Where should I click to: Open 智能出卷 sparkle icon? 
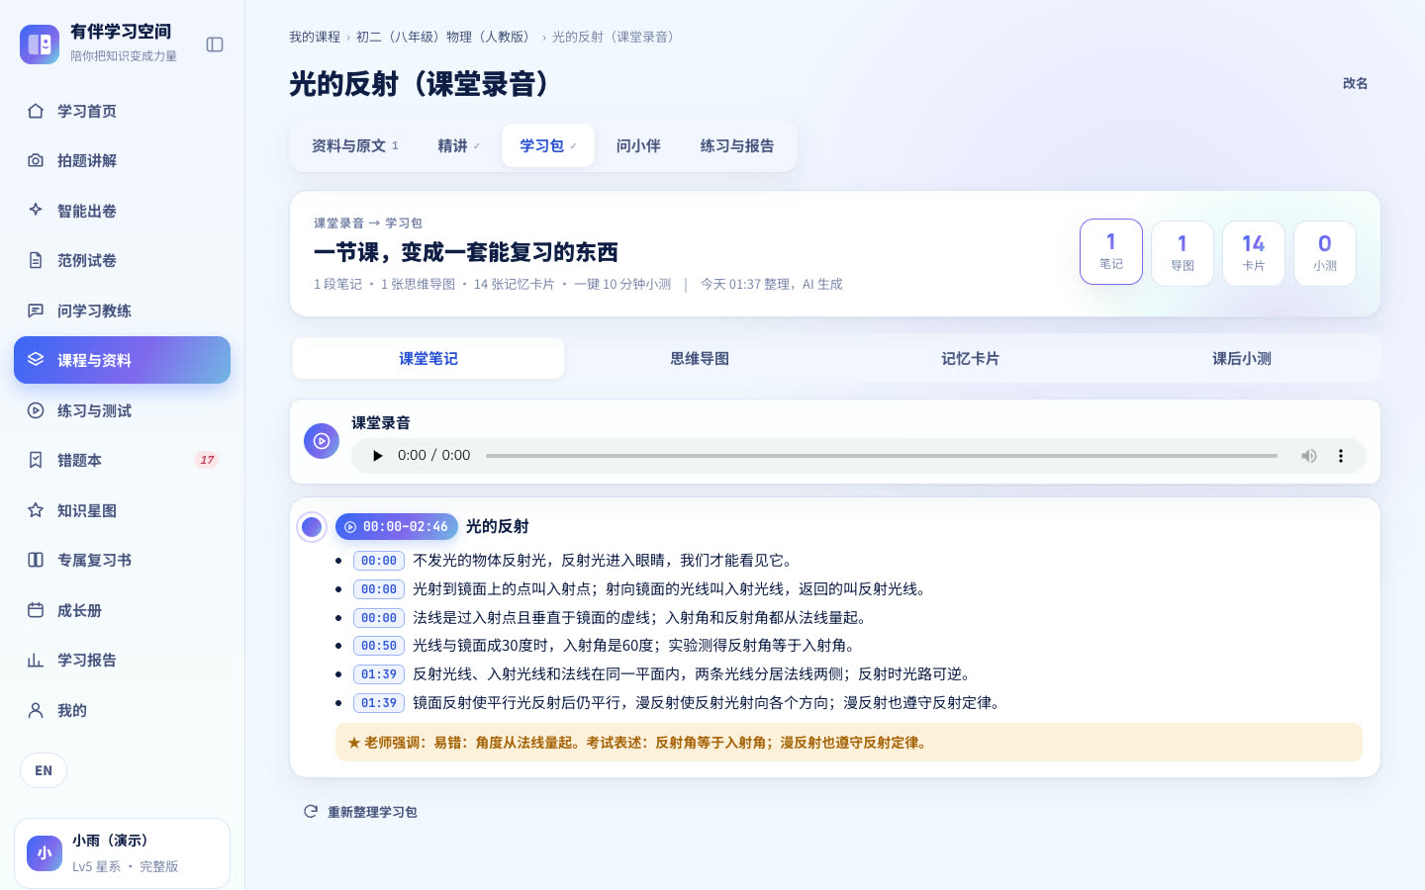coord(36,211)
